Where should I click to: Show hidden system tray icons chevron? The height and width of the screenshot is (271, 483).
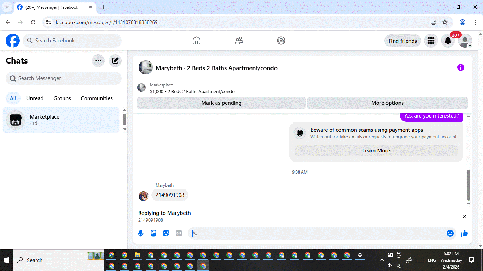pyautogui.click(x=382, y=260)
